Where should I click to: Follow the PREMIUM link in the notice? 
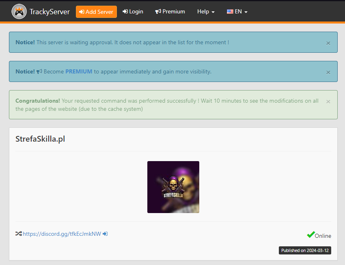pyautogui.click(x=79, y=71)
